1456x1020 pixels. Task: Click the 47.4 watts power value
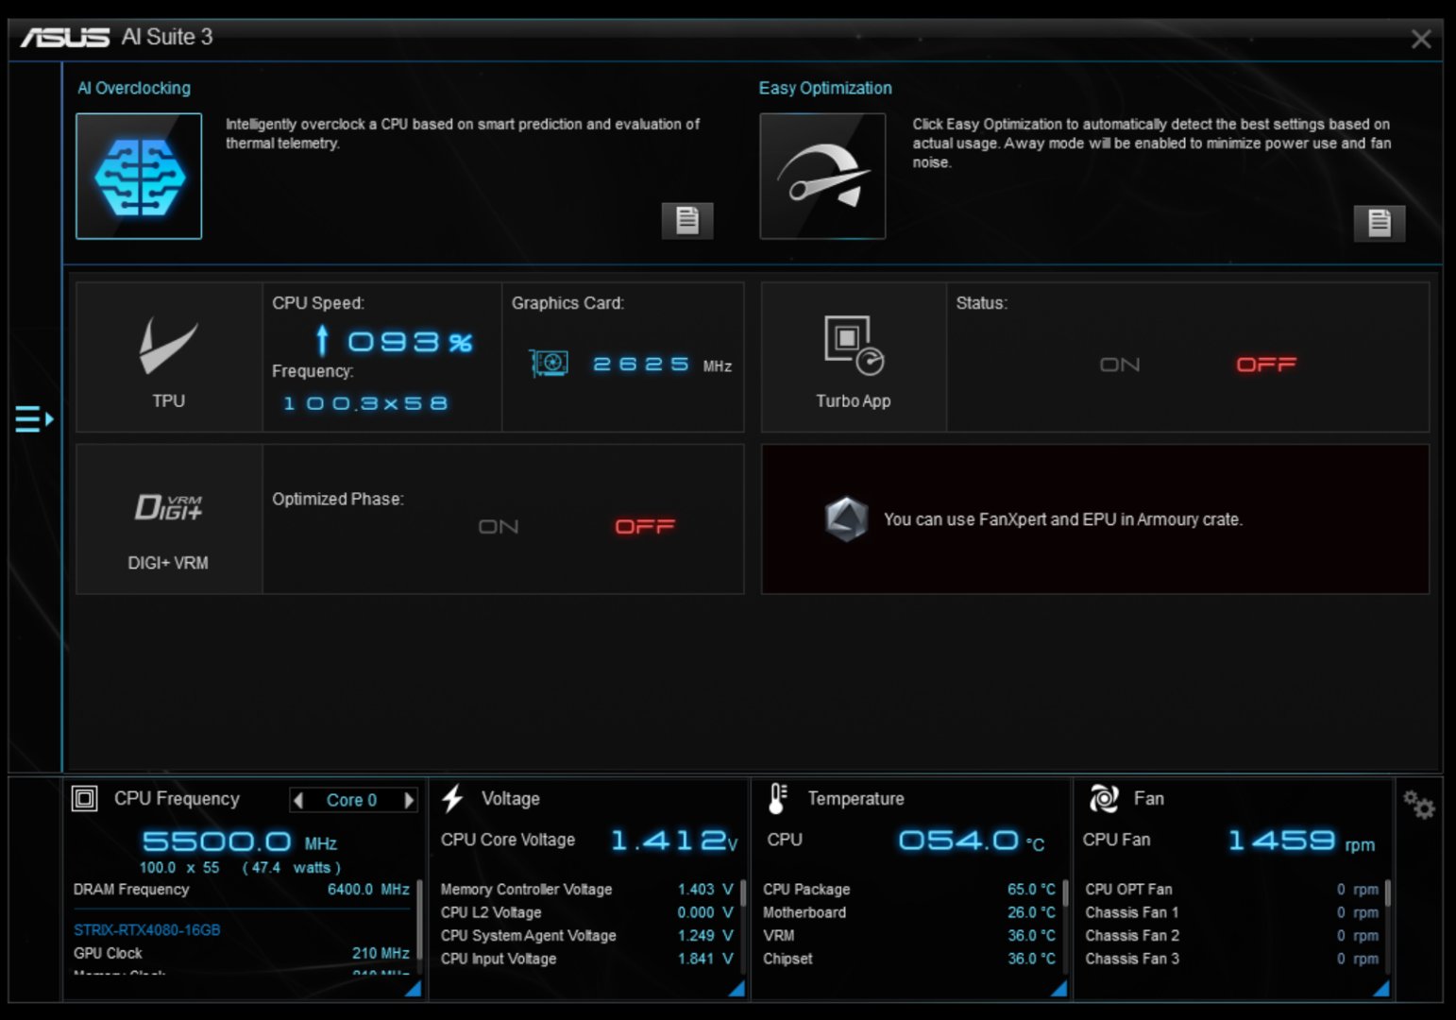[x=292, y=868]
